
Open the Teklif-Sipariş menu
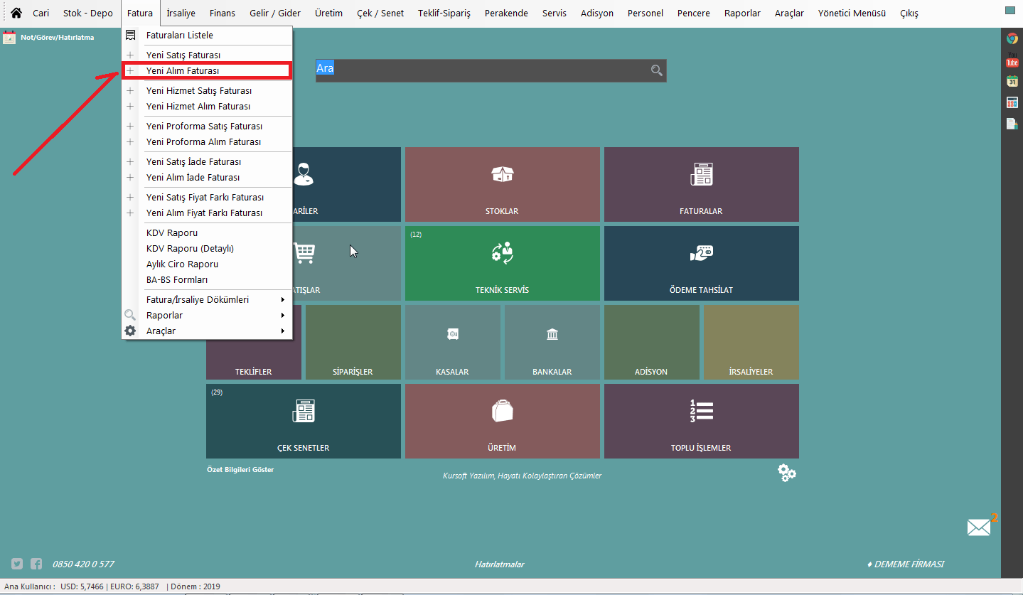tap(444, 13)
